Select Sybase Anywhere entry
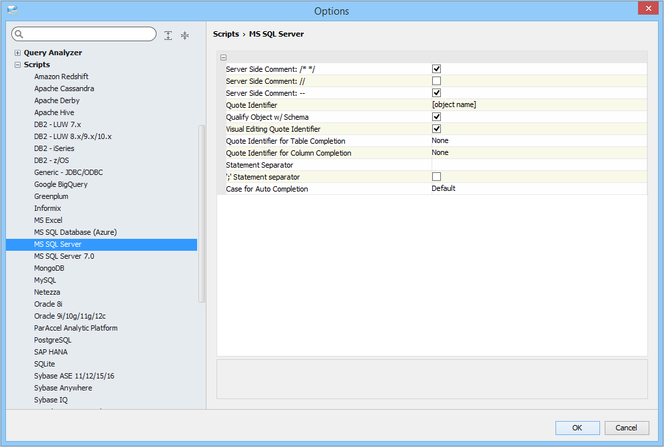The height and width of the screenshot is (447, 664). click(x=63, y=388)
